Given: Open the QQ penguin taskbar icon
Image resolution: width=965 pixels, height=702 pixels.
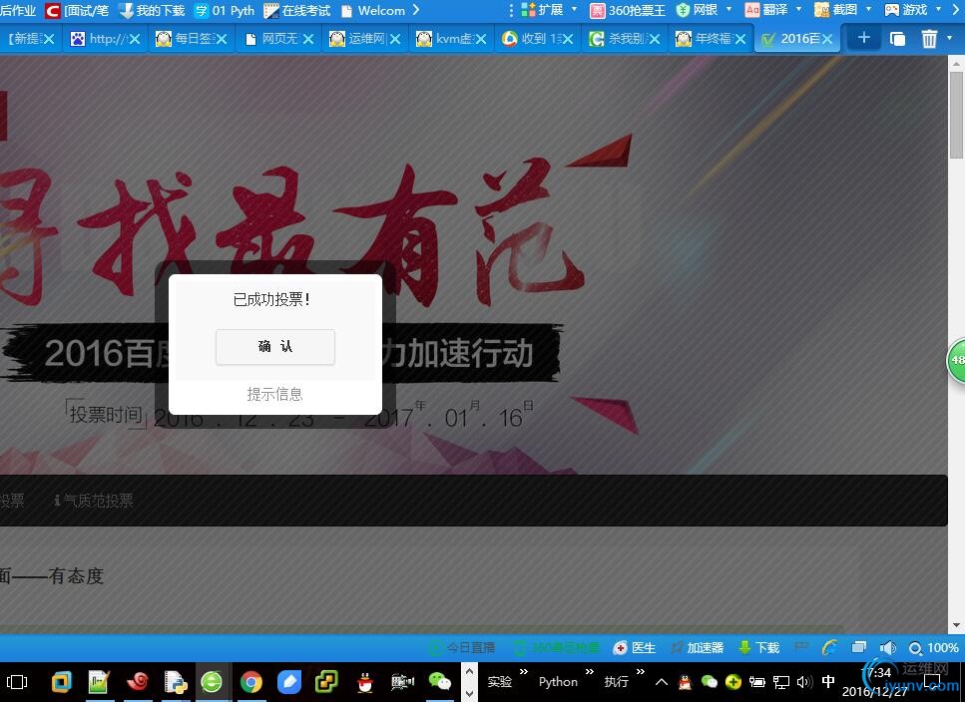Looking at the screenshot, I should coord(365,682).
